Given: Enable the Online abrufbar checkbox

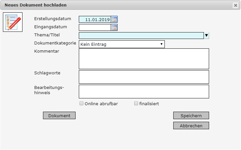Looking at the screenshot, I should tap(81, 104).
